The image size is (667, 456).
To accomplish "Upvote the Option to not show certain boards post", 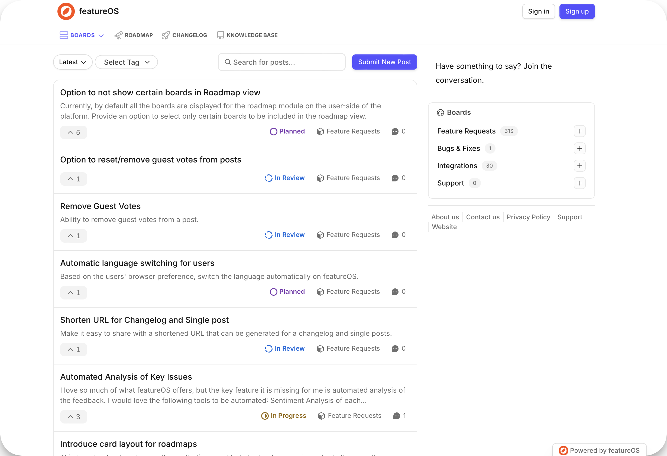I will point(73,132).
